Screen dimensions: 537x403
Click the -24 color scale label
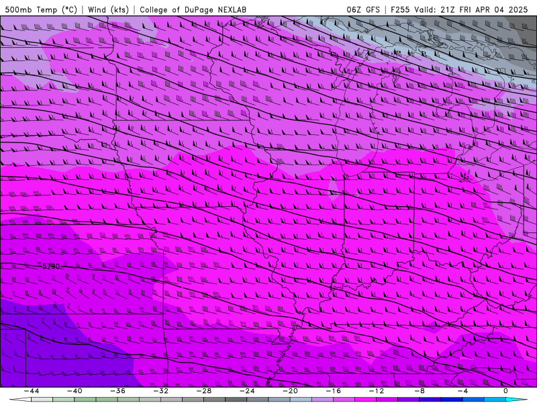[x=247, y=391]
